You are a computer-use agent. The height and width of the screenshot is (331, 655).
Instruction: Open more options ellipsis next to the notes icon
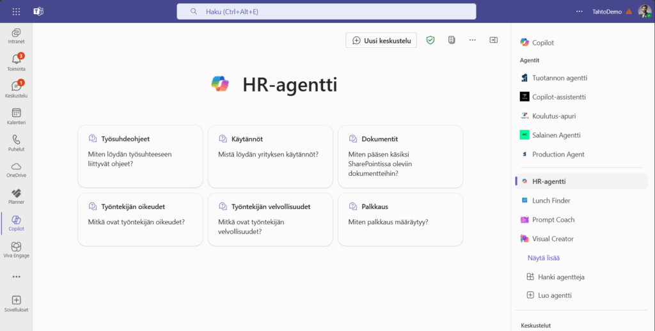point(473,40)
